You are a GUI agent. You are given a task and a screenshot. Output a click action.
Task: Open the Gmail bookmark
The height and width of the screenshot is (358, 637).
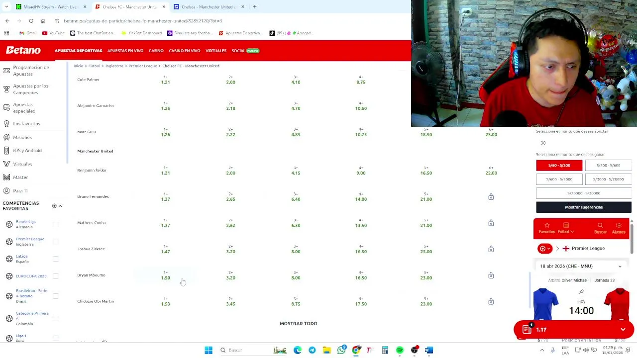[28, 33]
